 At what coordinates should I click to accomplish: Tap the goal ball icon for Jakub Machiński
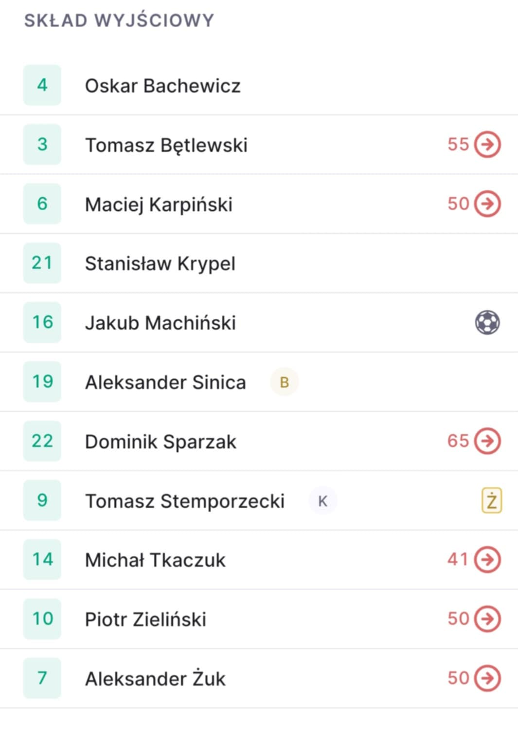(x=487, y=322)
